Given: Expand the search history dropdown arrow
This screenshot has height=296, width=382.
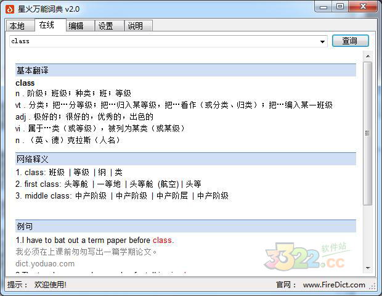Looking at the screenshot, I should pyautogui.click(x=322, y=41).
